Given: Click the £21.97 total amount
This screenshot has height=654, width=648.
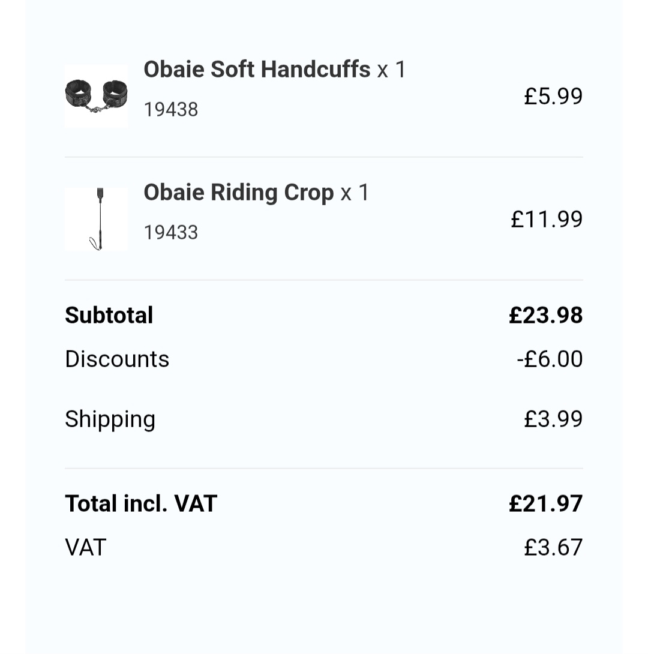Looking at the screenshot, I should pos(545,503).
